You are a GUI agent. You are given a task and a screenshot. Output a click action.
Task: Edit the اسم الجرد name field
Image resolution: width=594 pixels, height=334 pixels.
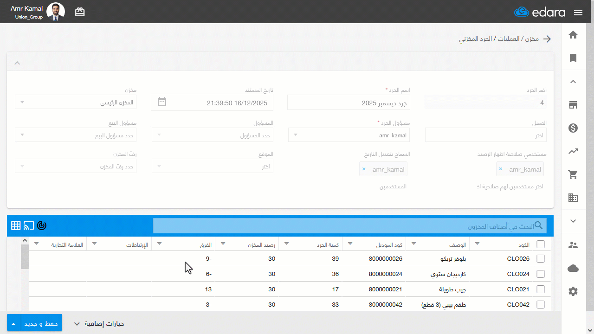(349, 103)
